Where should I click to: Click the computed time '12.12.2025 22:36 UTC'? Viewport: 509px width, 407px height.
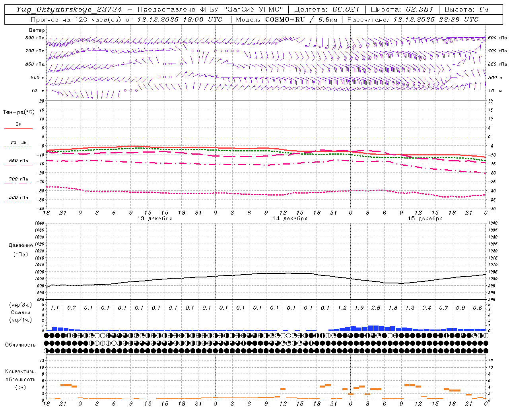436,19
